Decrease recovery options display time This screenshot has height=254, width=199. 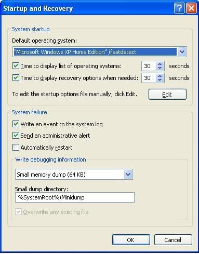pos(160,80)
